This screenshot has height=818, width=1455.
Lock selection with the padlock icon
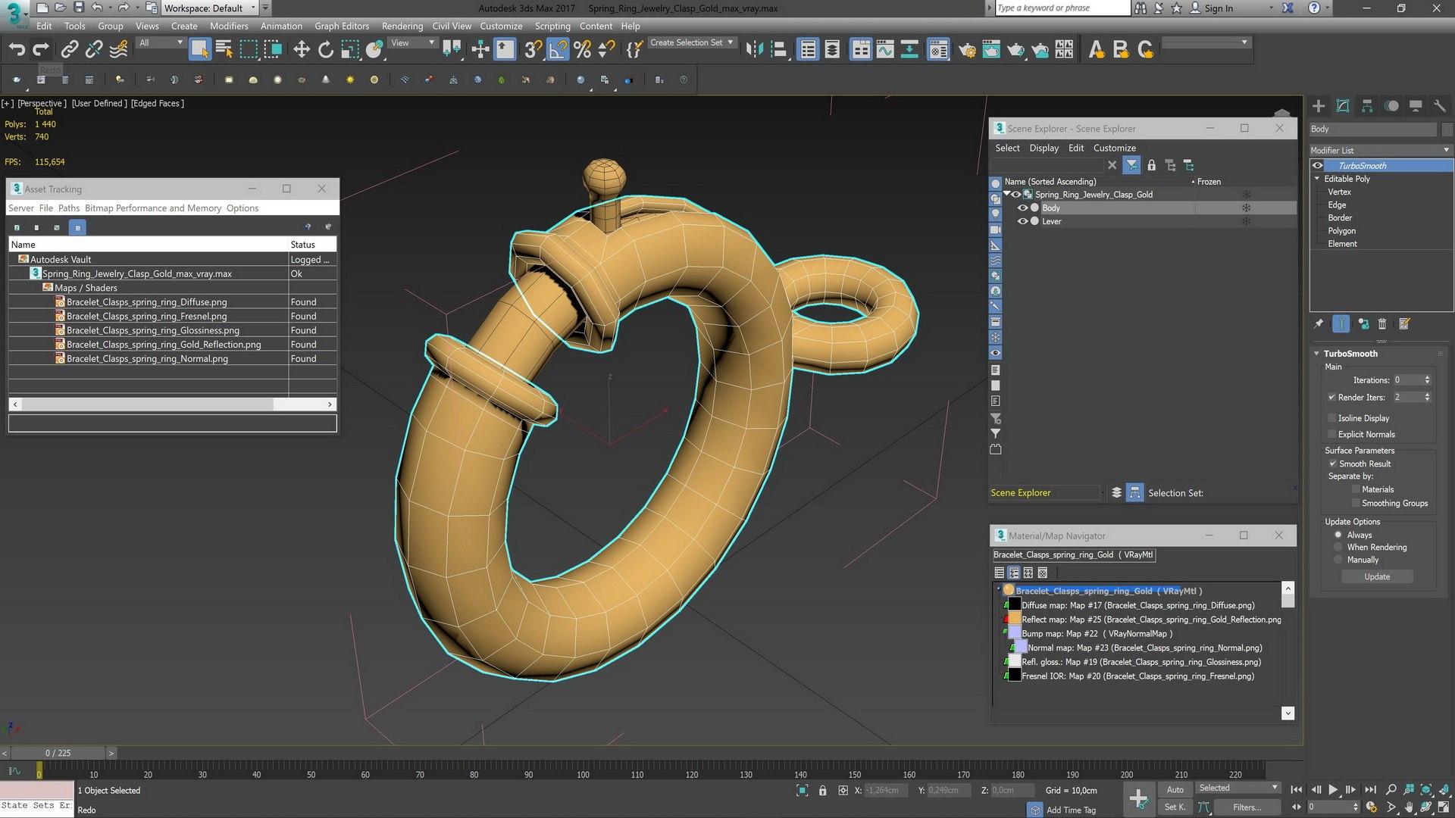(x=822, y=790)
